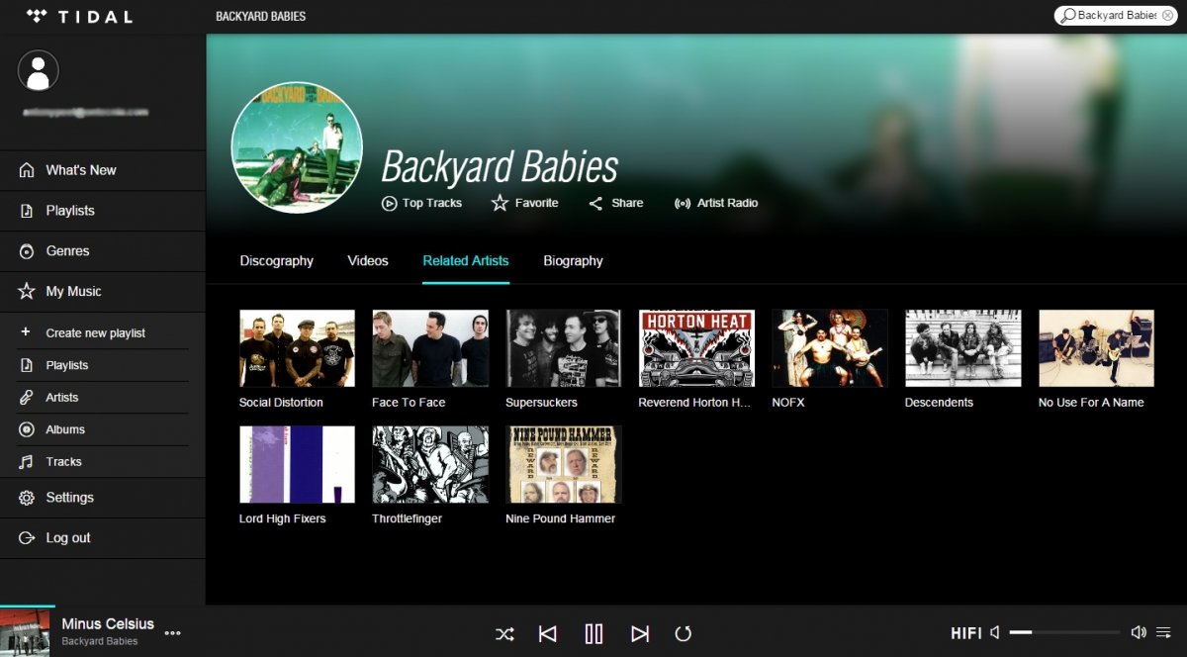Click the Throttlefinger name label
Viewport: 1187px width, 657px height.
[x=407, y=518]
